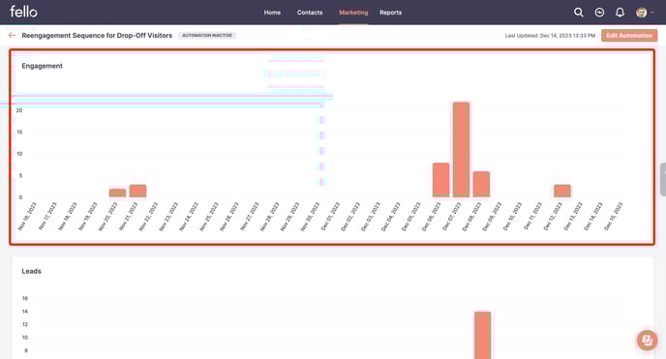Go back using the left arrow
This screenshot has height=359, width=666.
click(x=12, y=35)
